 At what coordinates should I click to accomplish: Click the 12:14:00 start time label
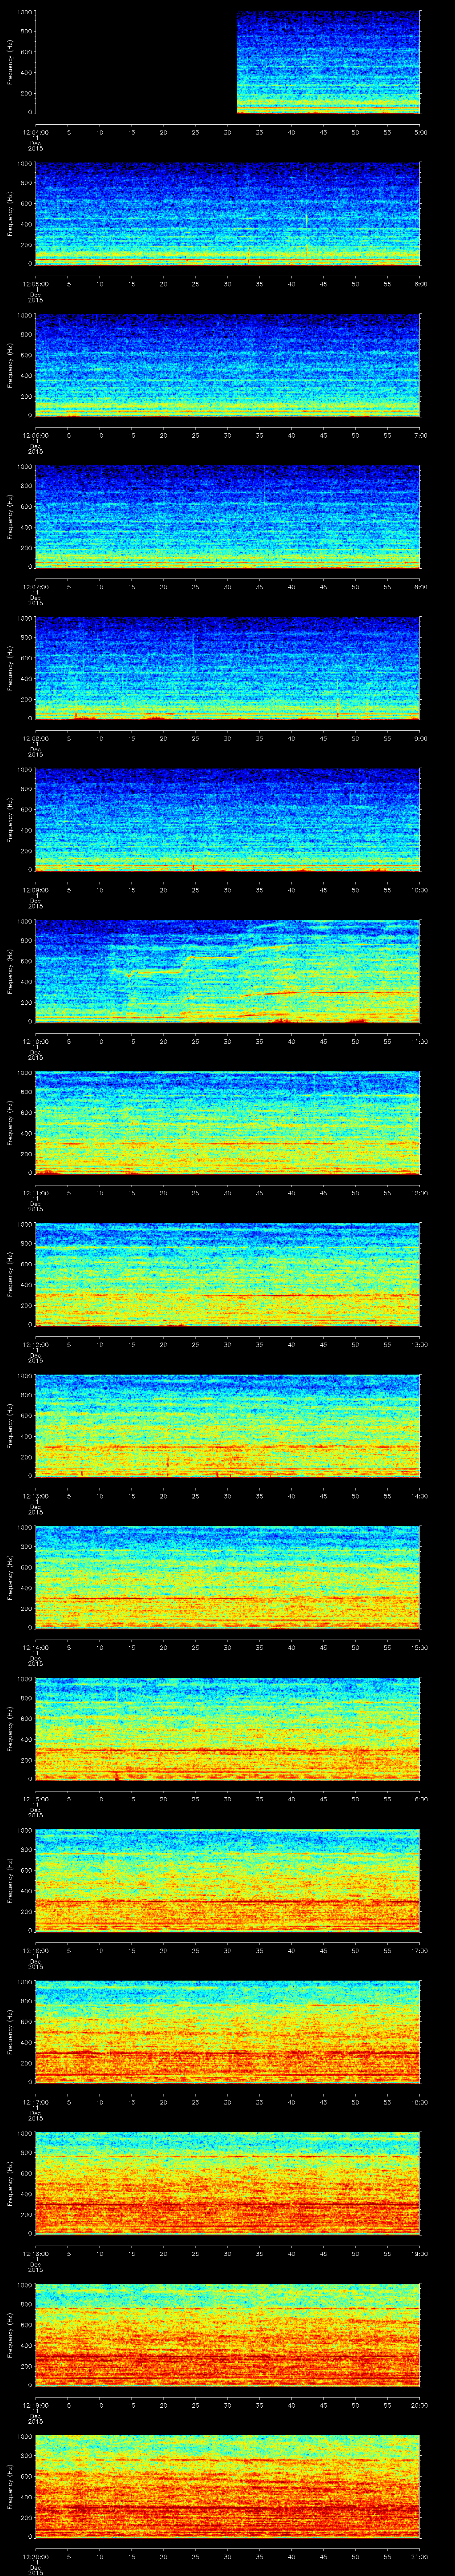pos(35,1647)
